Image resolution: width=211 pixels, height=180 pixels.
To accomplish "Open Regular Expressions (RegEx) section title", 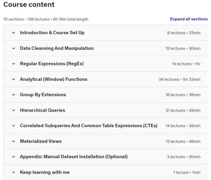I will [x=52, y=64].
